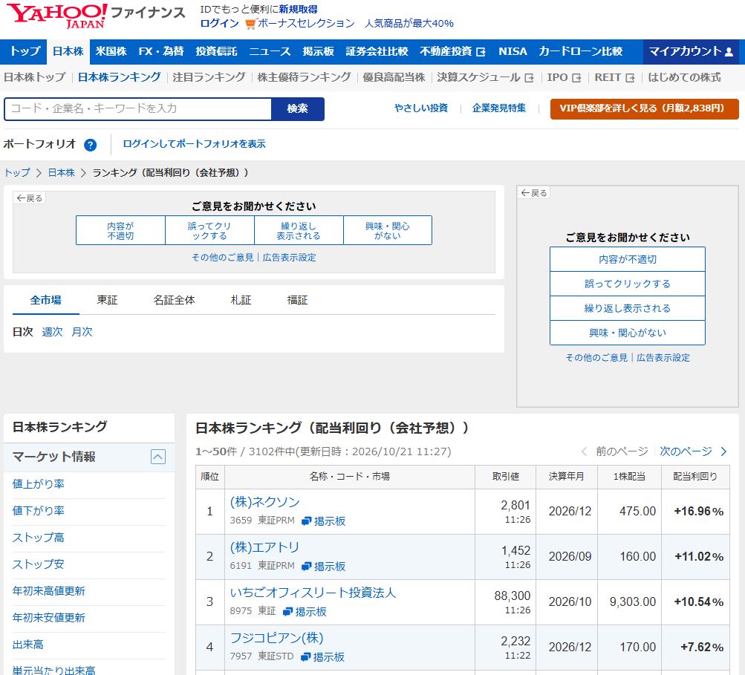The height and width of the screenshot is (675, 745).
Task: Open やさしい投資 link
Action: (x=421, y=108)
